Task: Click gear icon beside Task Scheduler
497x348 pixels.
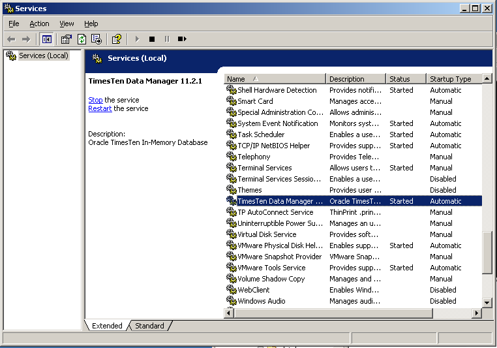Action: 232,134
